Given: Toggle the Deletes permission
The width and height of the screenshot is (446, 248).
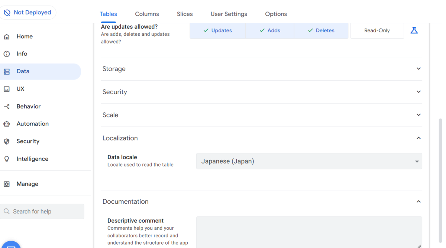Looking at the screenshot, I should (x=321, y=30).
